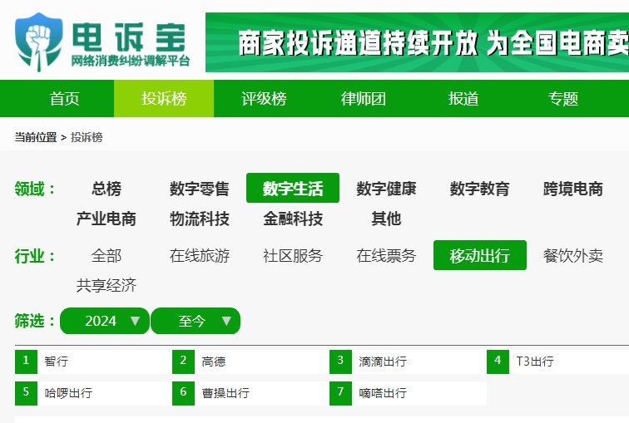Select the 数字生活 domain filter

click(x=293, y=189)
